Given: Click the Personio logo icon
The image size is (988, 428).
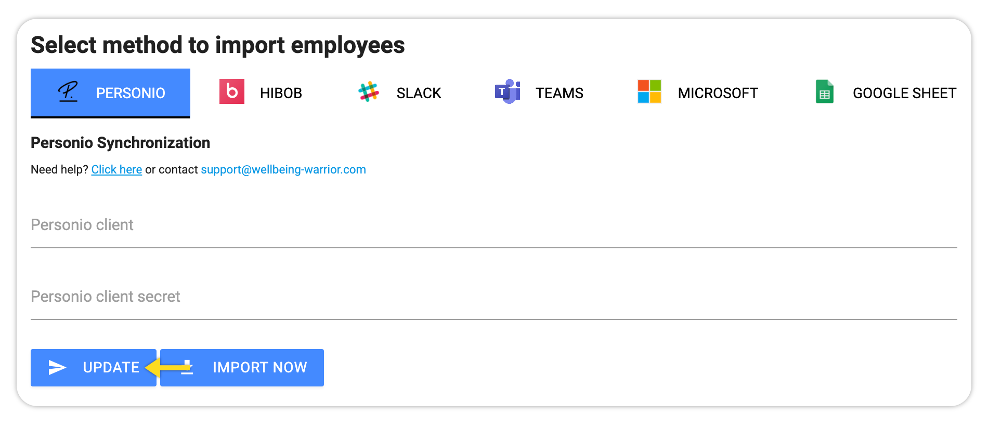Looking at the screenshot, I should point(68,92).
